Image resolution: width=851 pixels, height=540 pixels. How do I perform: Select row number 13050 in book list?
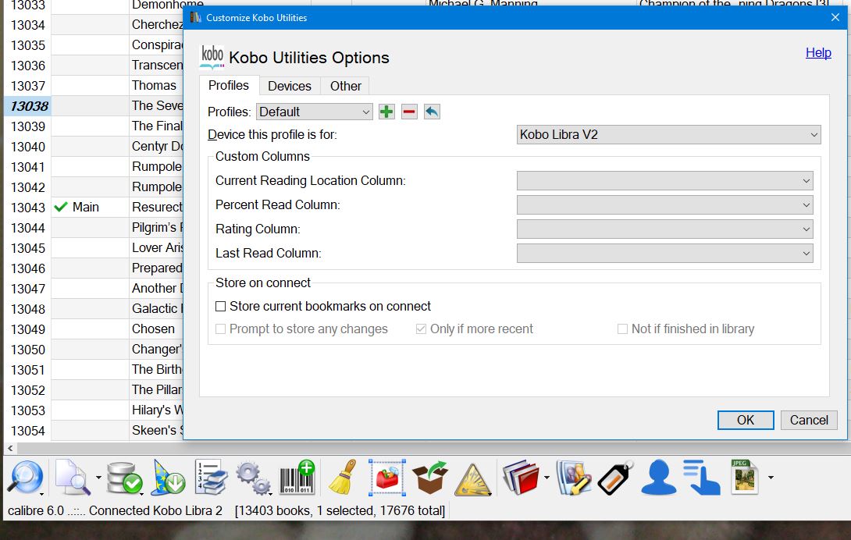tap(28, 350)
